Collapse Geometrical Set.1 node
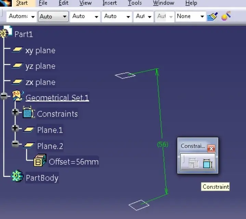246x219 pixels. pos(4,96)
